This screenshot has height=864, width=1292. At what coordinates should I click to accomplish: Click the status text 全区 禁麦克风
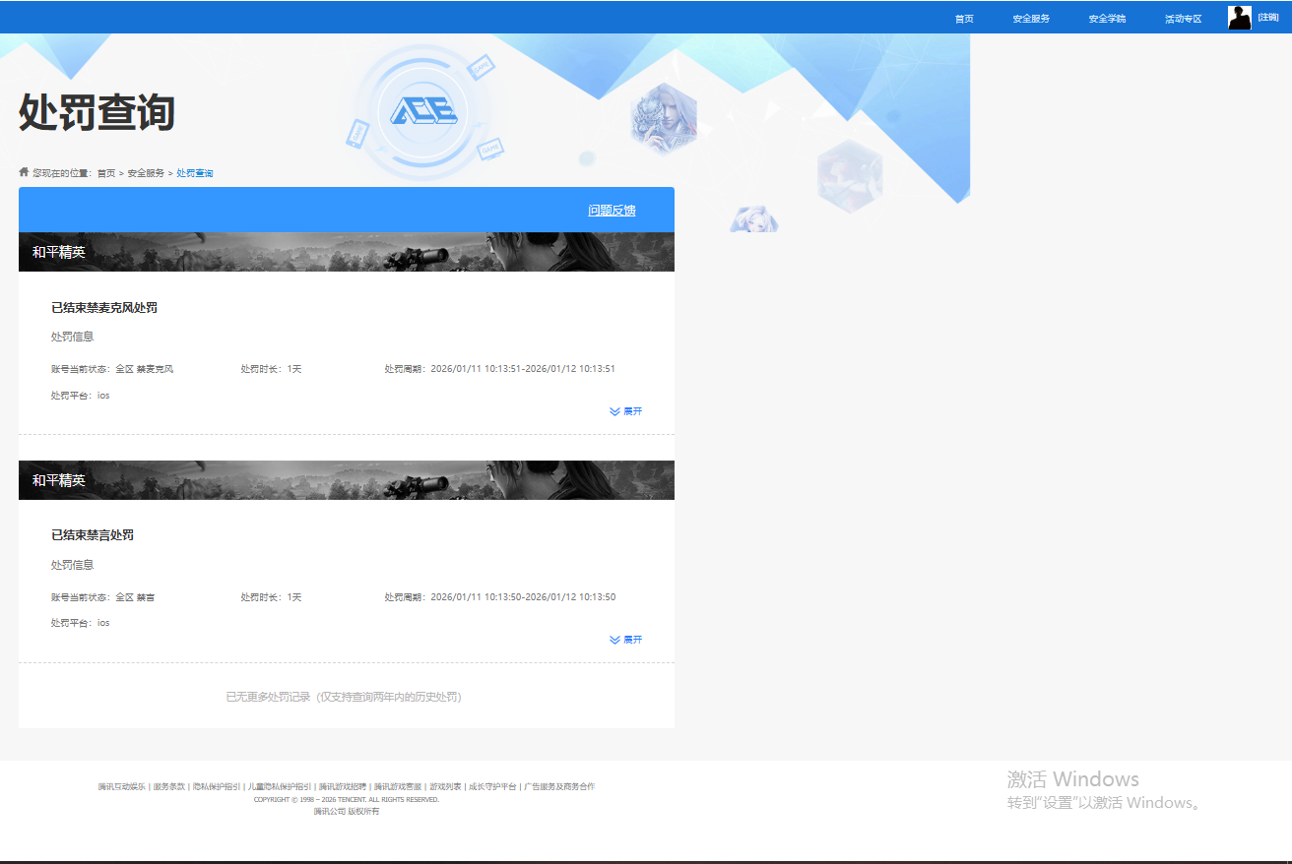145,369
